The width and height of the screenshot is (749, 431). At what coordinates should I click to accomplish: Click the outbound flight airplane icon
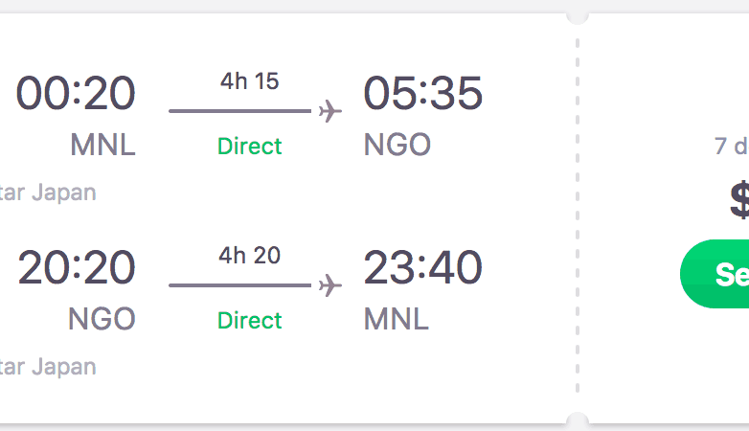pyautogui.click(x=329, y=112)
